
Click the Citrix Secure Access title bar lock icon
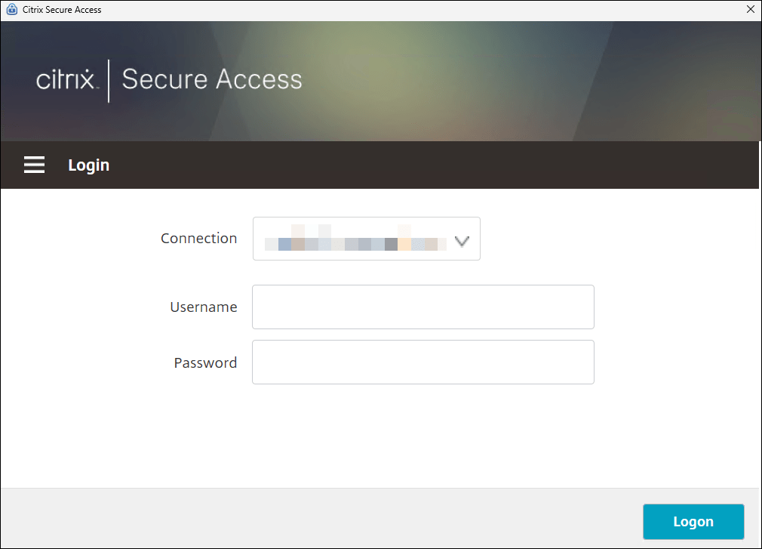pos(11,10)
